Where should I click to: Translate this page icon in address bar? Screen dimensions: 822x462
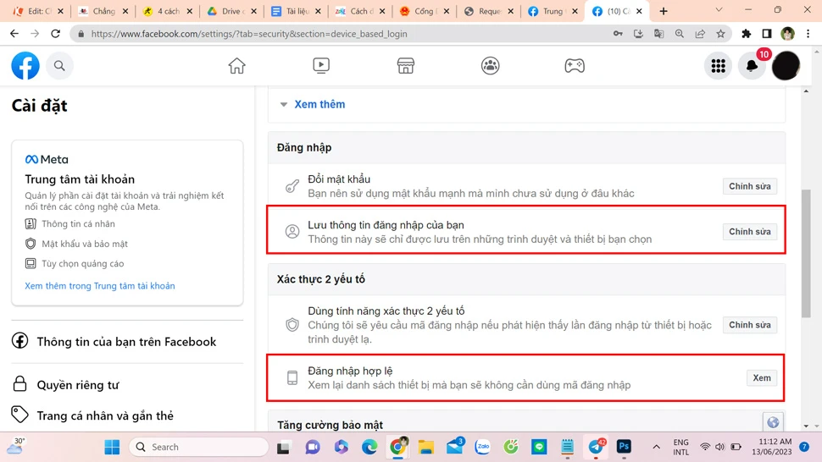659,34
